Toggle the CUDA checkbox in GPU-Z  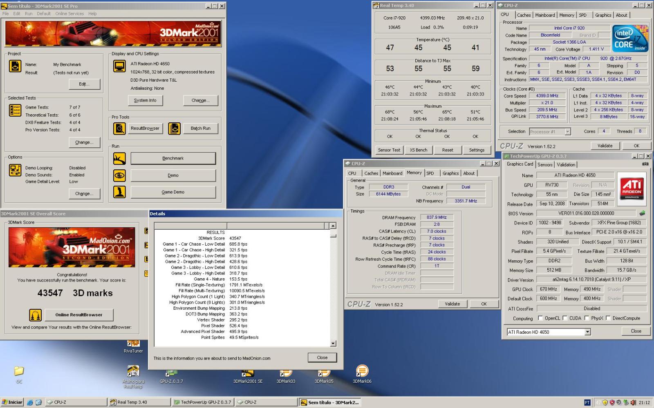coord(565,318)
